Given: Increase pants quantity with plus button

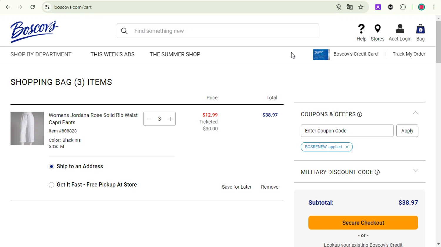Looking at the screenshot, I should pos(170,119).
